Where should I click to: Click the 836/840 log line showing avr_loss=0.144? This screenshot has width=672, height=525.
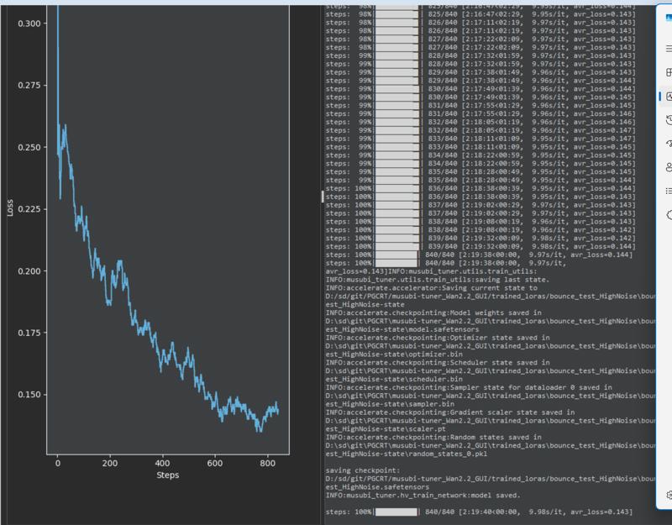(480, 188)
